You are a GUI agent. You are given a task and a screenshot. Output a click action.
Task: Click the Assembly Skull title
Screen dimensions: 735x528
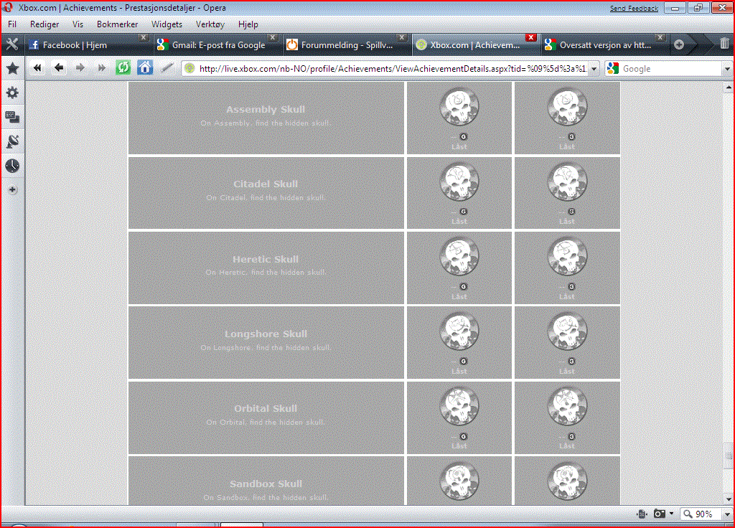click(266, 109)
